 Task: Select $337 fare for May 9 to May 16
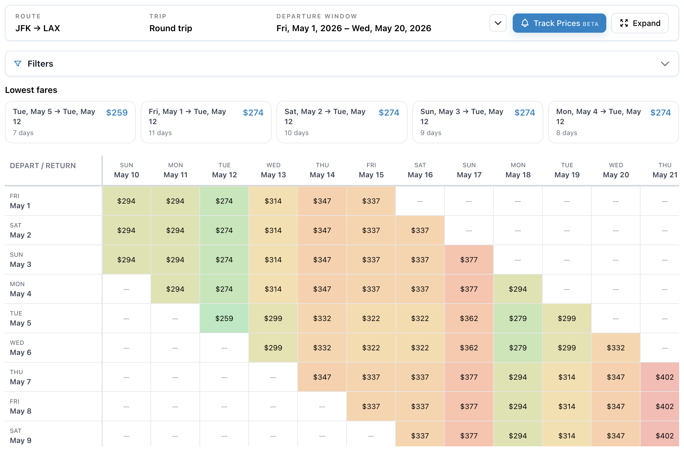420,434
